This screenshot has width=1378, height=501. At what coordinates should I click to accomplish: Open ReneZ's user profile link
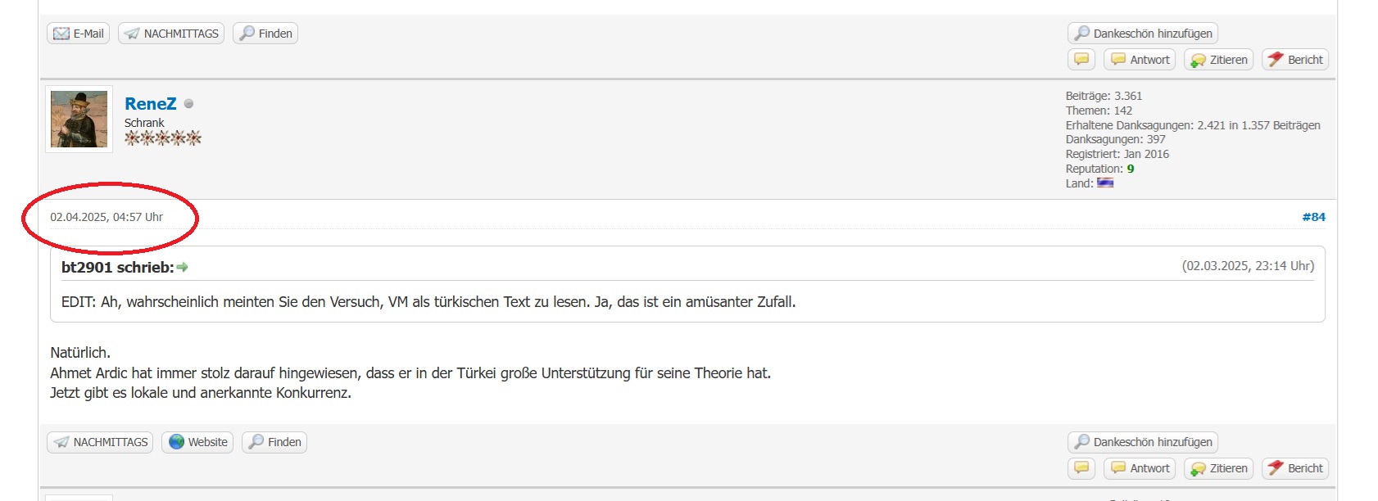(x=150, y=104)
